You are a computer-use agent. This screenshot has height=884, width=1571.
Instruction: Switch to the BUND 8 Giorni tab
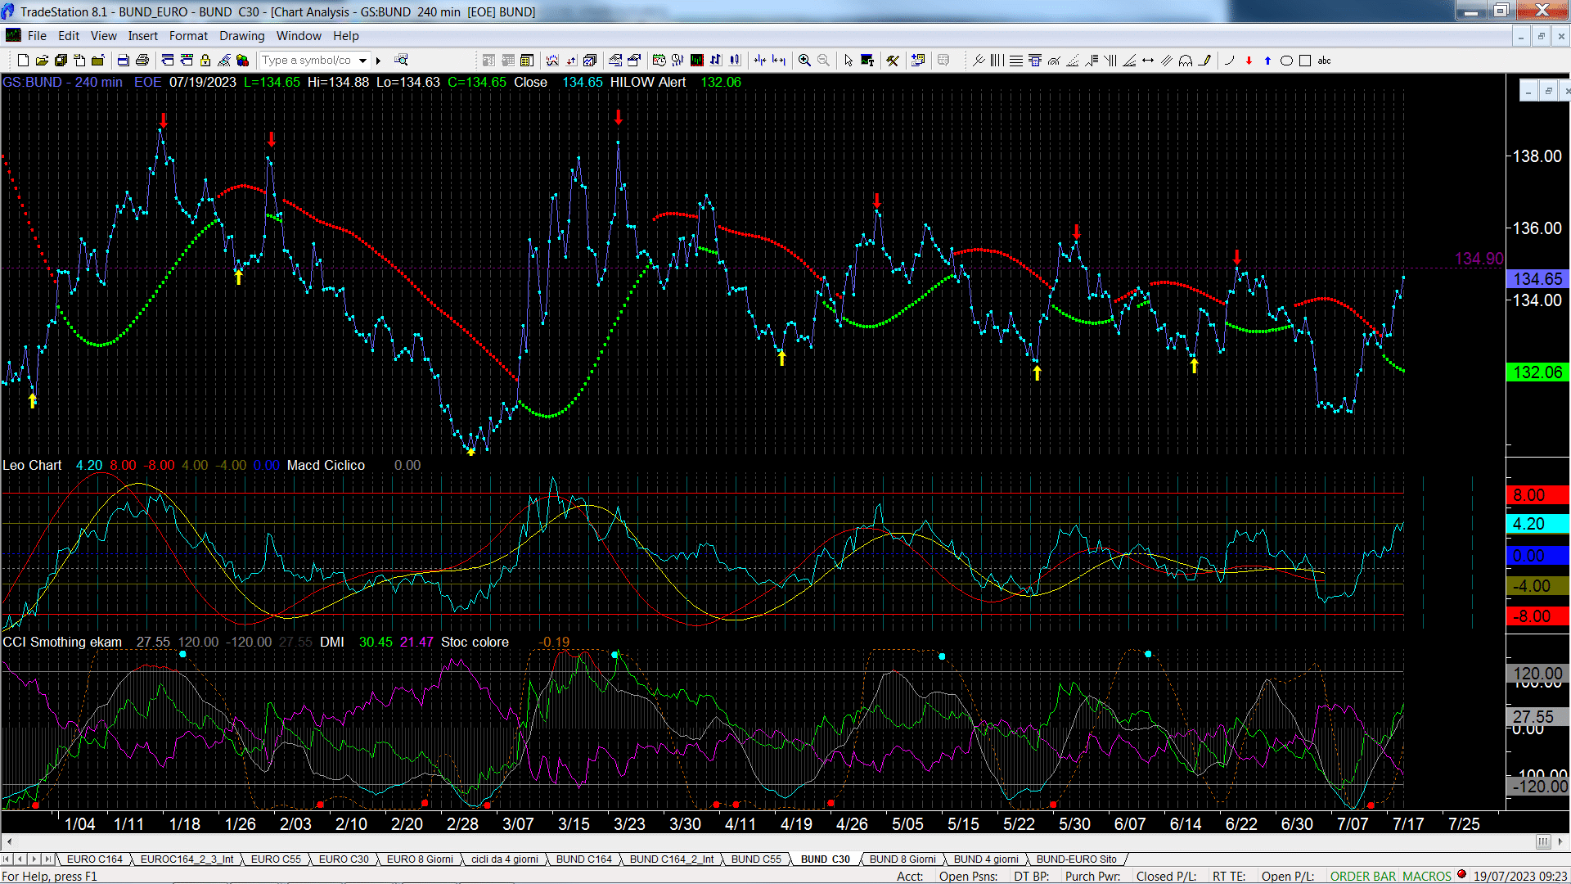(903, 859)
